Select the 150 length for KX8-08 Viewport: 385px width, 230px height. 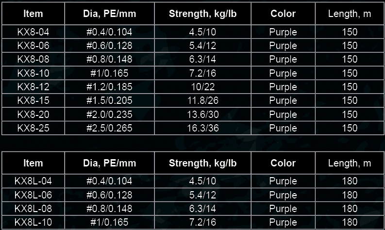(350, 59)
